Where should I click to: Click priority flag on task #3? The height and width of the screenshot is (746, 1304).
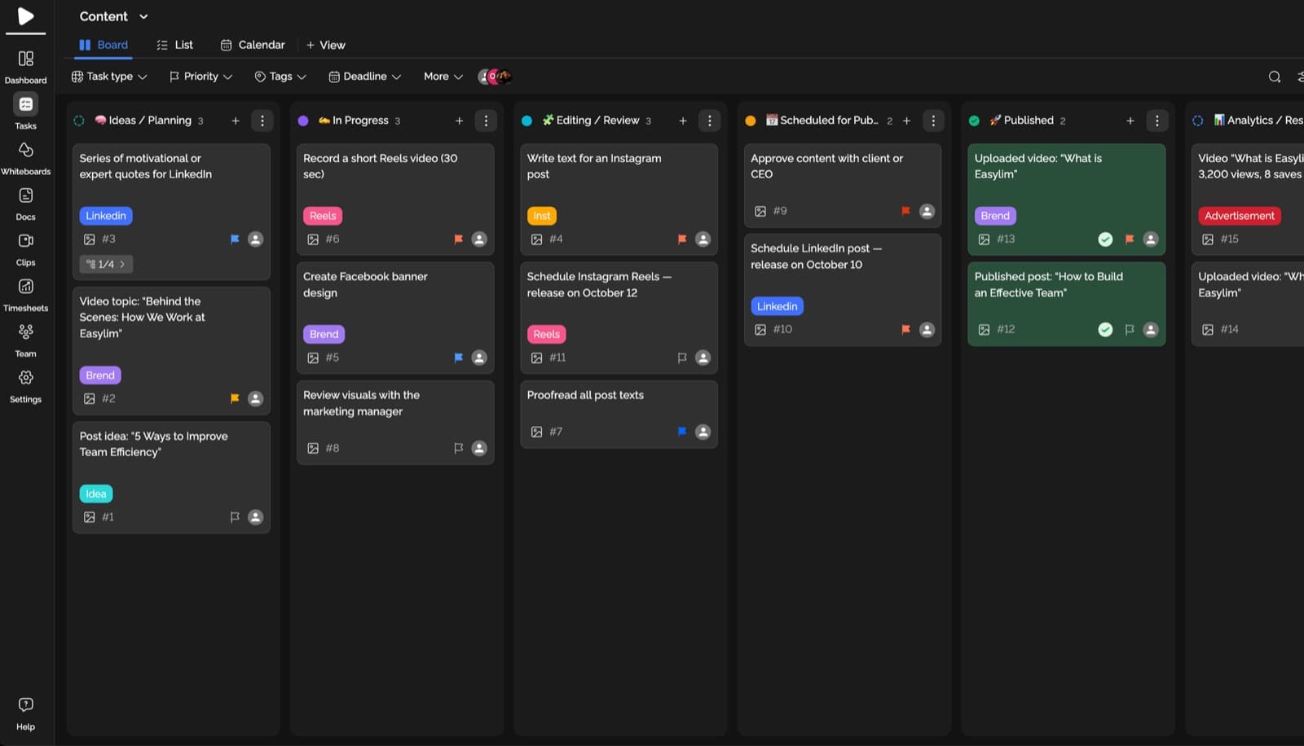coord(235,239)
